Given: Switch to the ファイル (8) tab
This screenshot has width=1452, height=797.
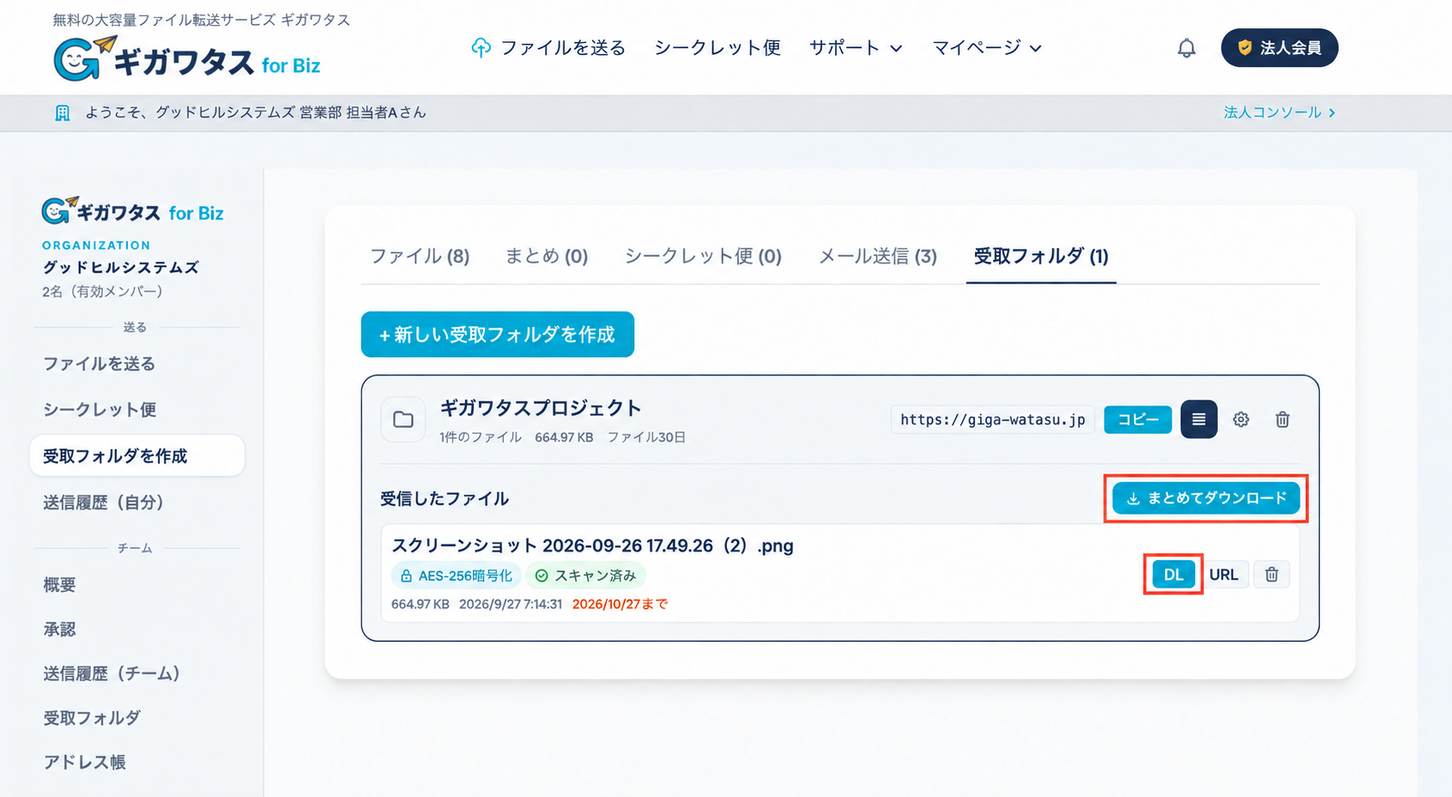Looking at the screenshot, I should tap(420, 256).
